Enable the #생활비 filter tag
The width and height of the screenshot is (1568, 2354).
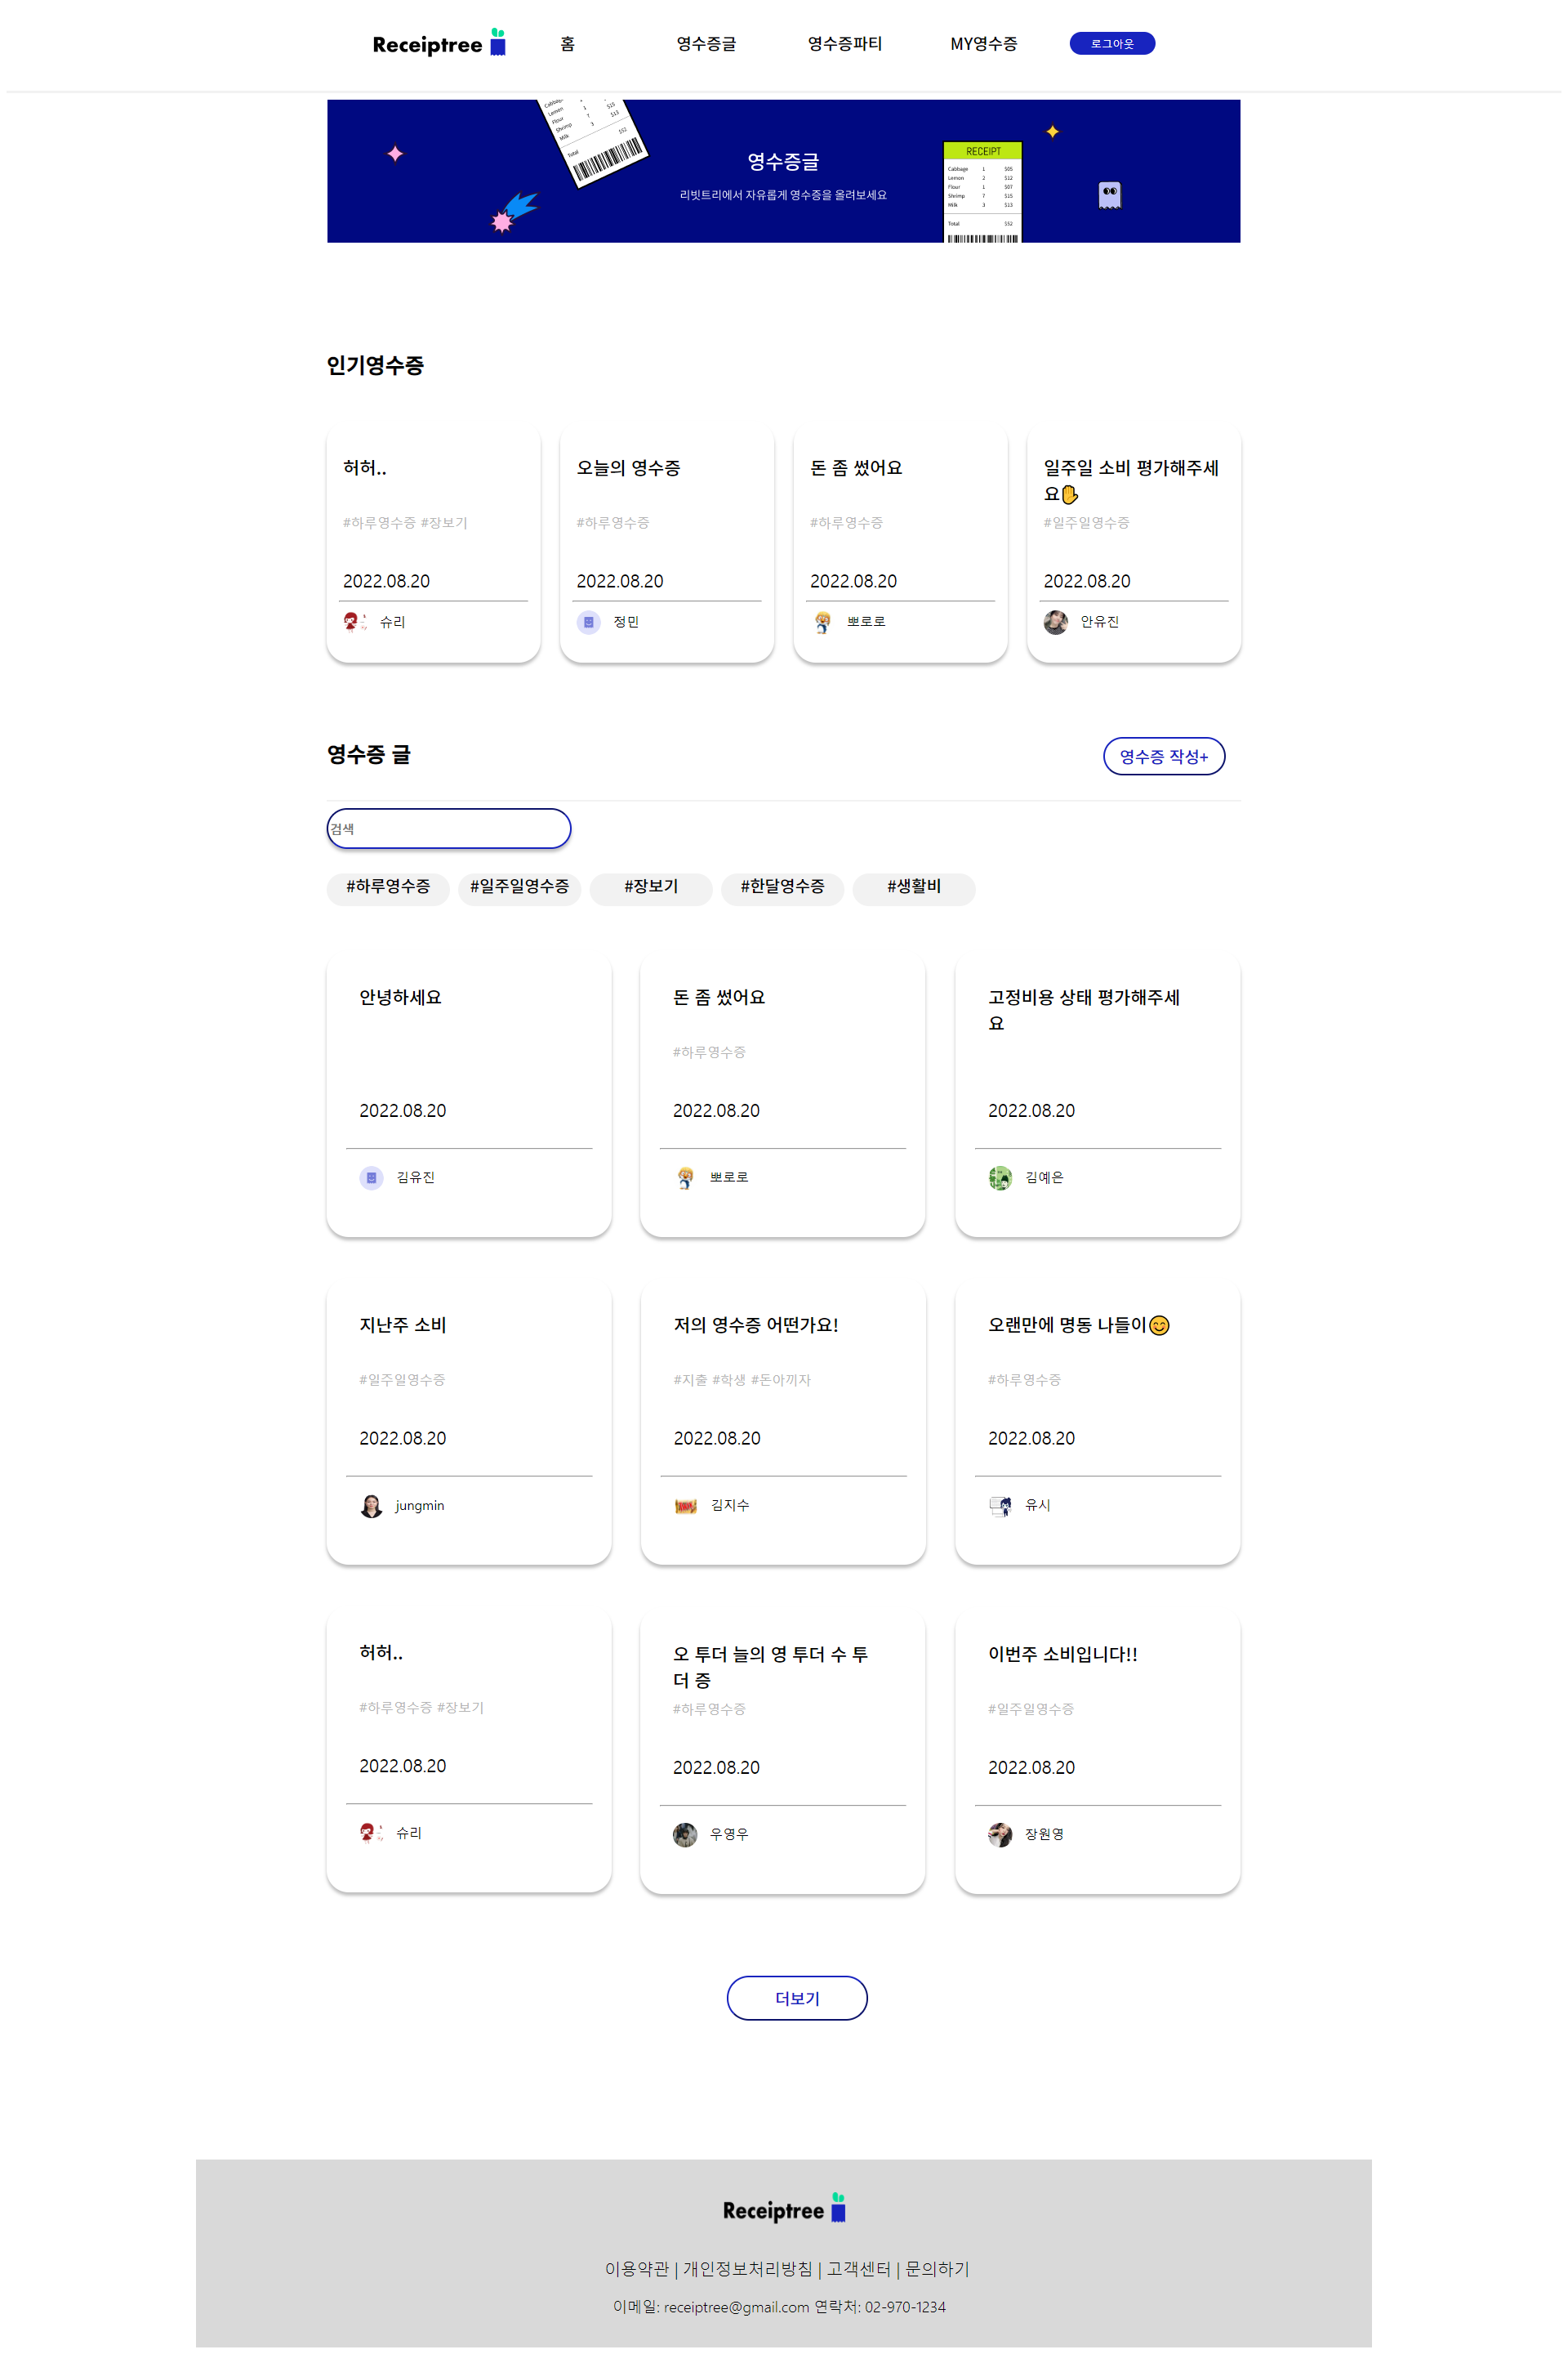(913, 888)
